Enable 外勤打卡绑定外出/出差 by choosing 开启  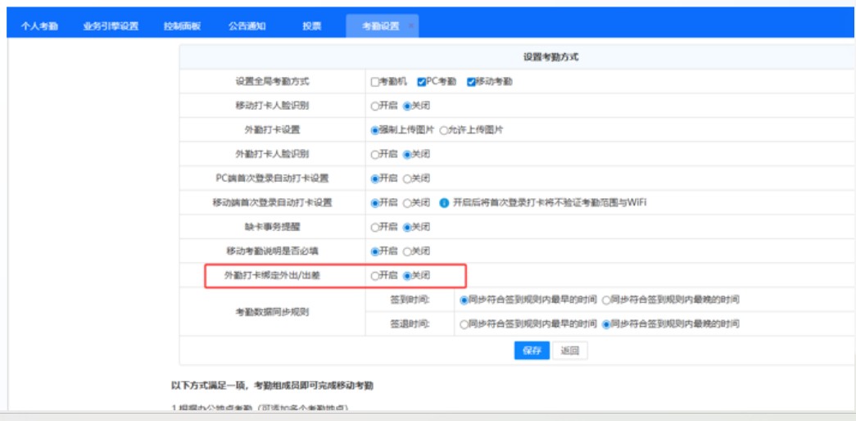coord(375,276)
